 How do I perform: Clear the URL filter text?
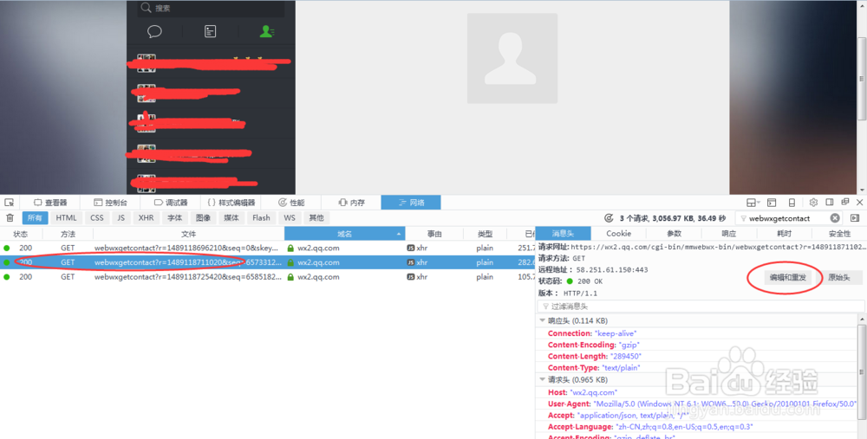point(835,218)
